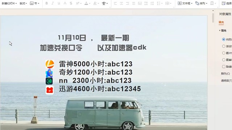
Task: Toggle Underline formatting (U icon)
Action: point(59,3)
